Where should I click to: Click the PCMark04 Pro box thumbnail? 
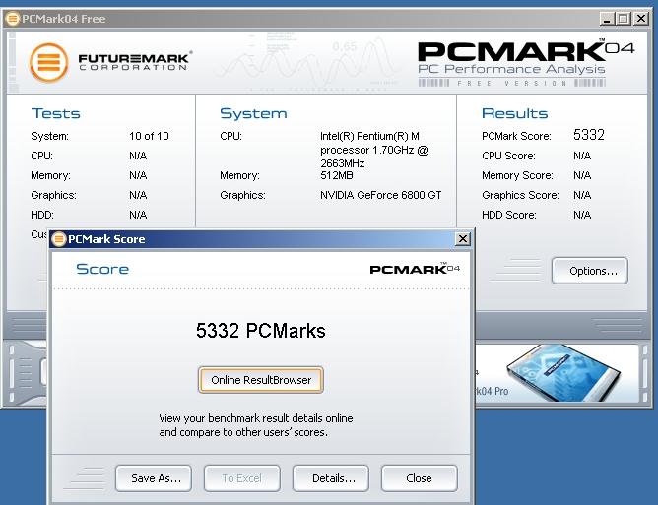point(563,372)
